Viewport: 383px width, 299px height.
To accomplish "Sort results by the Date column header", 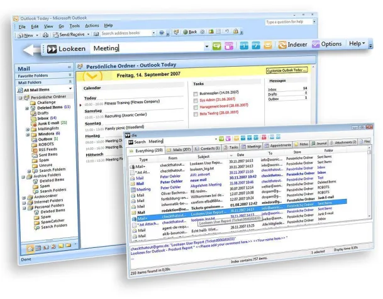I will tap(240, 155).
